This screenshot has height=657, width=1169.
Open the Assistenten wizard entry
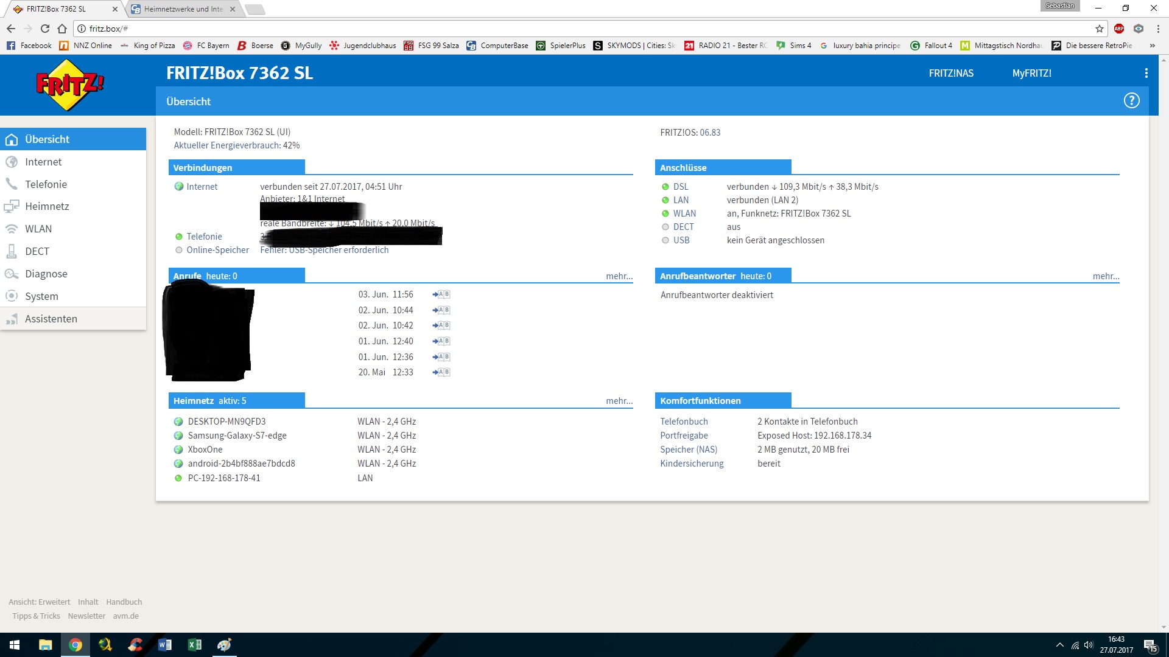51,319
